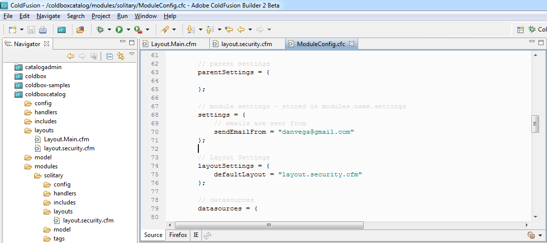Open the Search menu
This screenshot has width=547, height=243.
[76, 16]
